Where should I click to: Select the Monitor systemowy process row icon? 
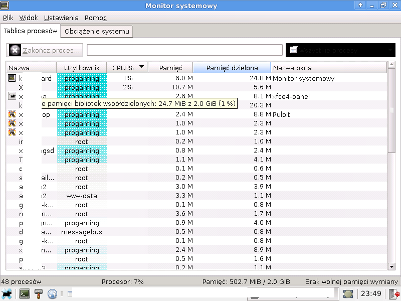(13, 78)
